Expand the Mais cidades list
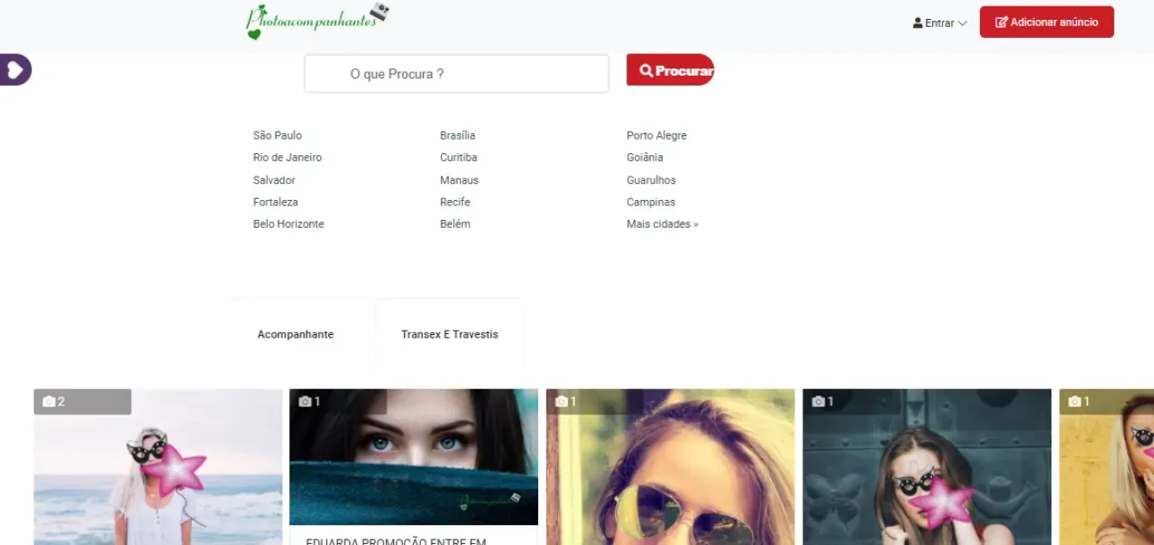The height and width of the screenshot is (545, 1154). (x=662, y=223)
